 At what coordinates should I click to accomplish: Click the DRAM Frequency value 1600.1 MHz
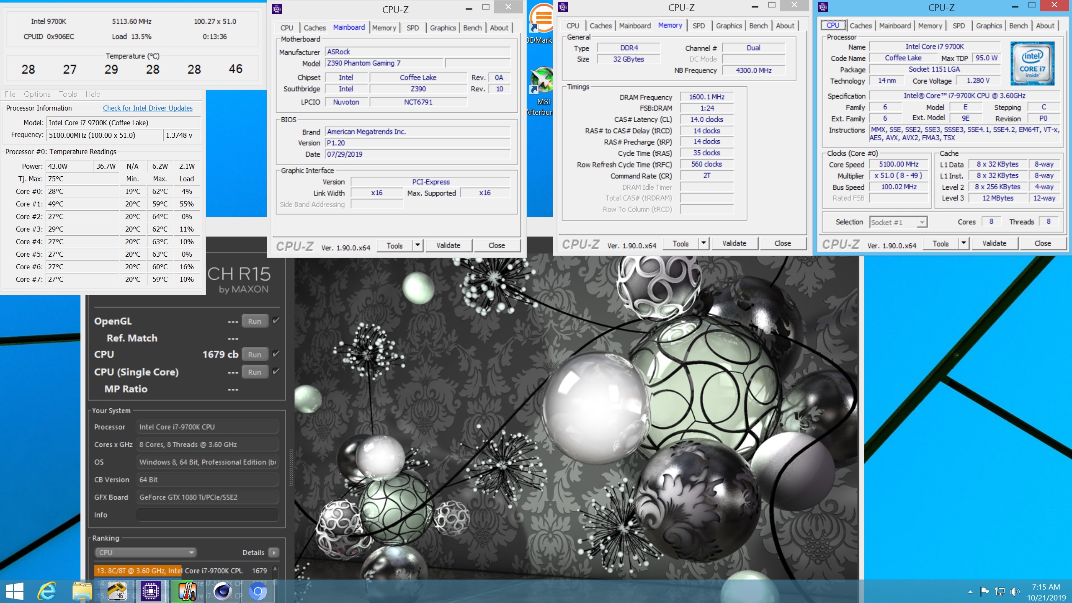(706, 97)
